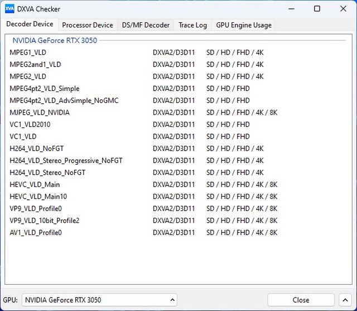Screen dimensions: 357x311
Task: Click the up-chevron button beside Close
Action: [x=345, y=300]
